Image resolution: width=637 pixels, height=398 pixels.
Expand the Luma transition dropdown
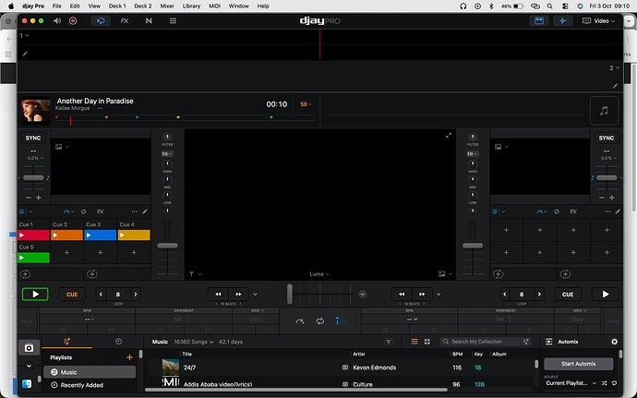pos(318,274)
